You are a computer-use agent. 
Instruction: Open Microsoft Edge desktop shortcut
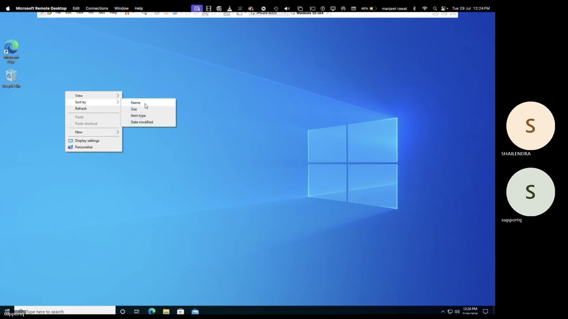click(x=11, y=51)
